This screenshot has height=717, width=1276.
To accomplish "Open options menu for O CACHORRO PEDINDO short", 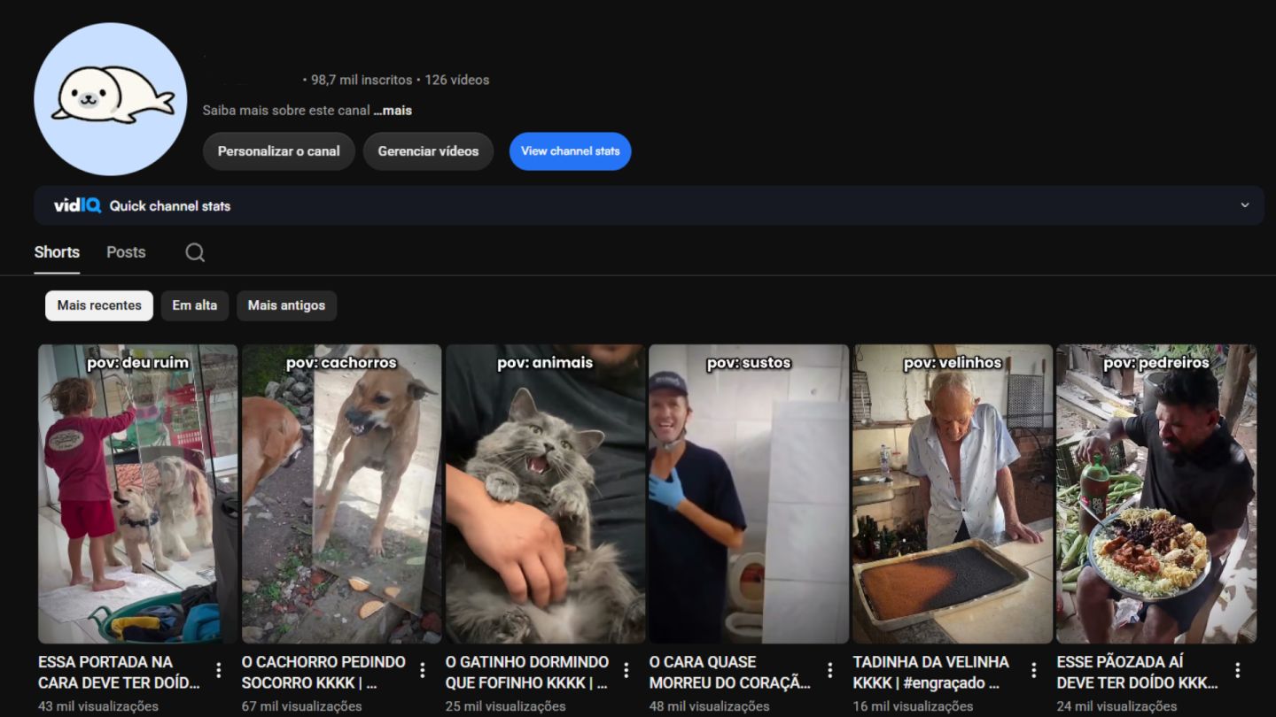I will point(423,670).
